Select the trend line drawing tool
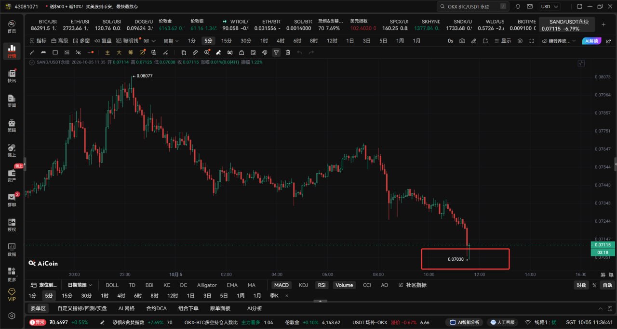This screenshot has height=329, width=617. coord(32,52)
